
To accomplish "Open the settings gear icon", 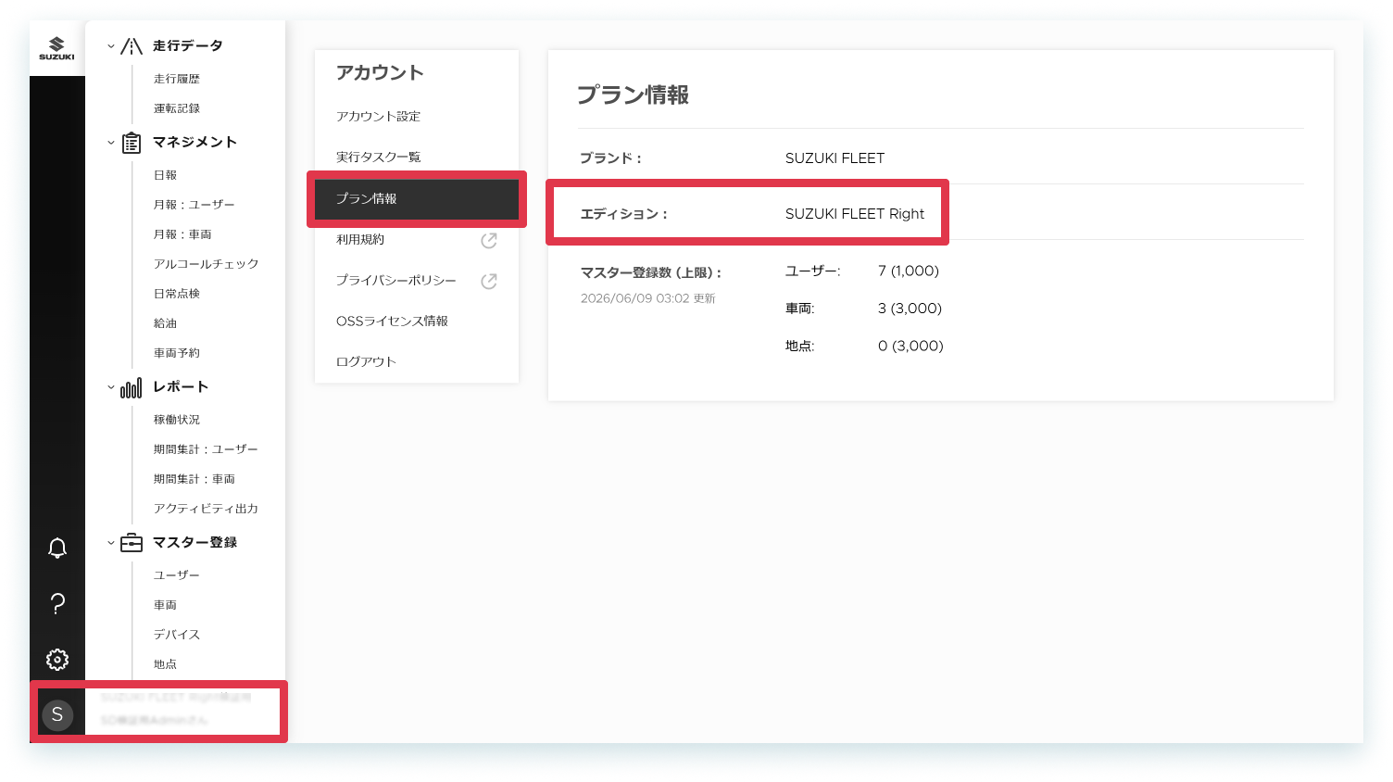I will (57, 660).
